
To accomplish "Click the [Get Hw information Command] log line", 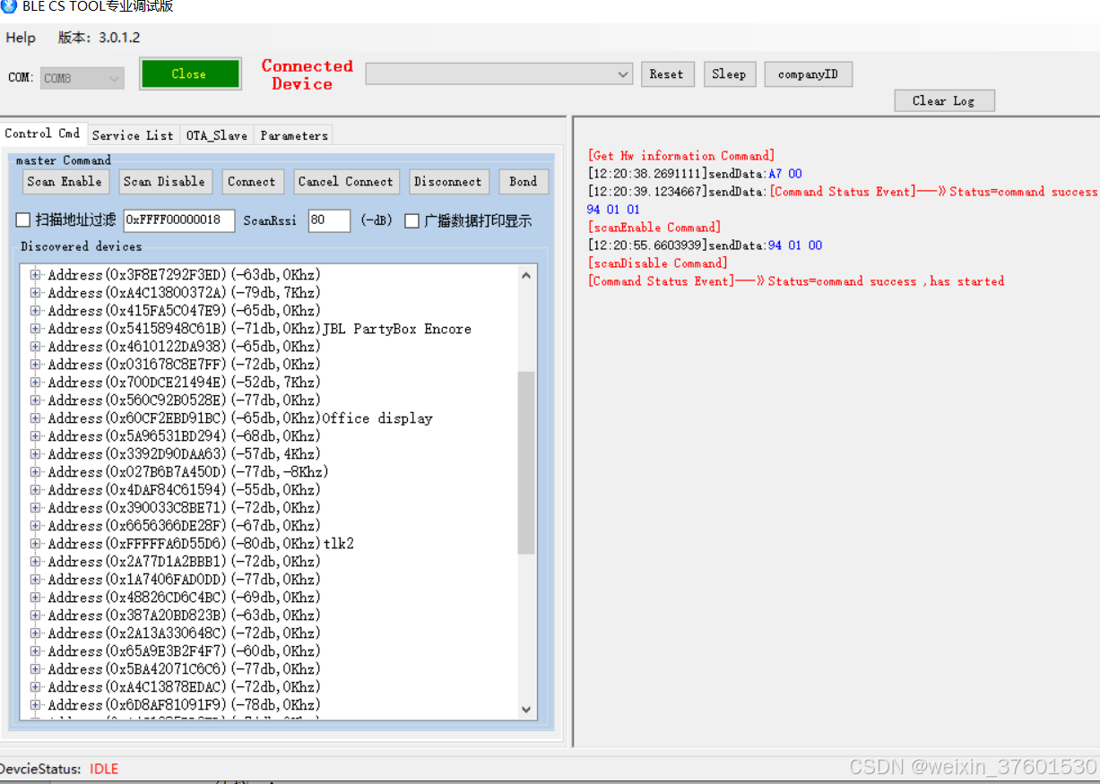I will click(x=681, y=156).
